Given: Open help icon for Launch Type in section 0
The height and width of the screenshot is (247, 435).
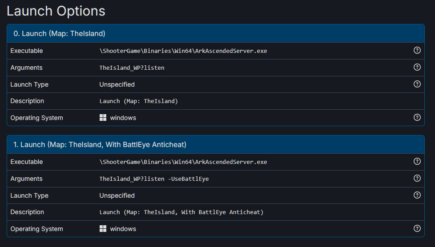Looking at the screenshot, I should 417,84.
